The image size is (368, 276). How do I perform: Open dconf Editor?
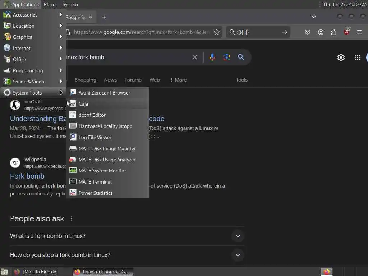tap(107, 115)
